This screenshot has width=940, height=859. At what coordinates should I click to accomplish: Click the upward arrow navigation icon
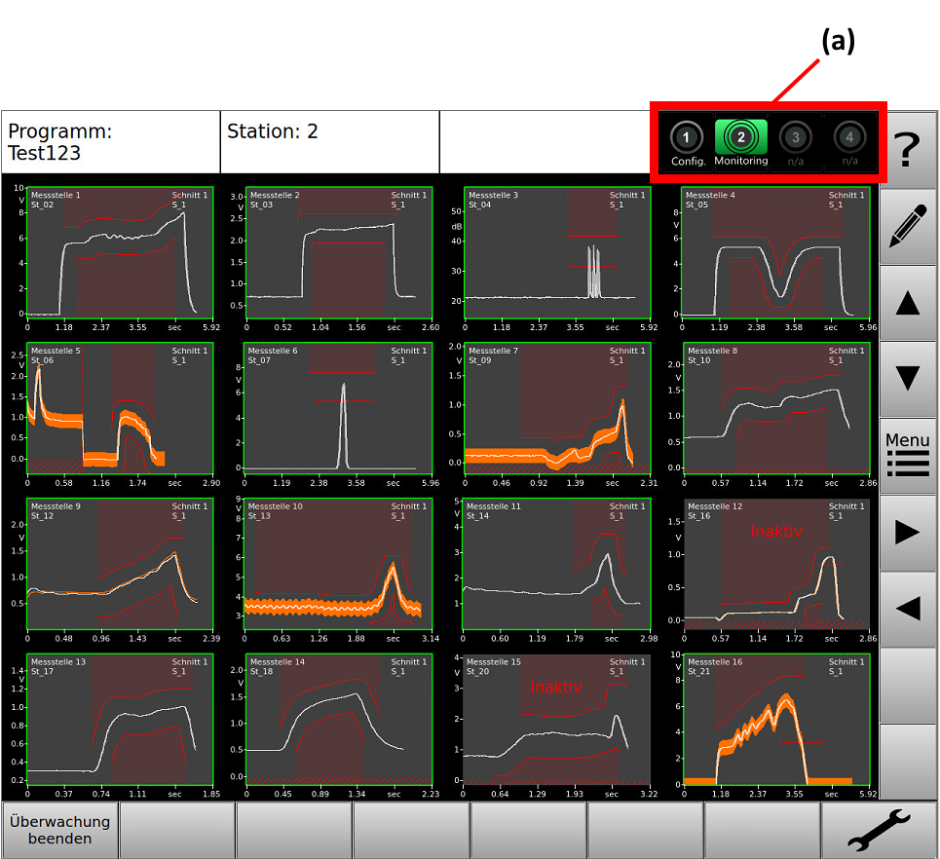pos(908,302)
